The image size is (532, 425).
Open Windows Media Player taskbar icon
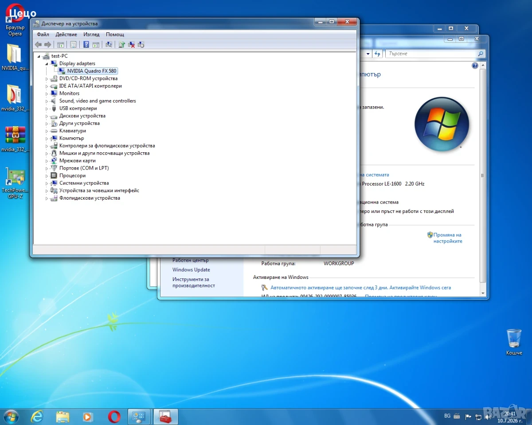click(x=88, y=417)
